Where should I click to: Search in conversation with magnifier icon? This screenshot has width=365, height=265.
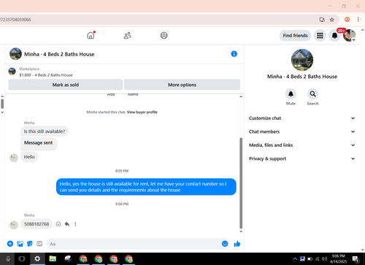(312, 94)
